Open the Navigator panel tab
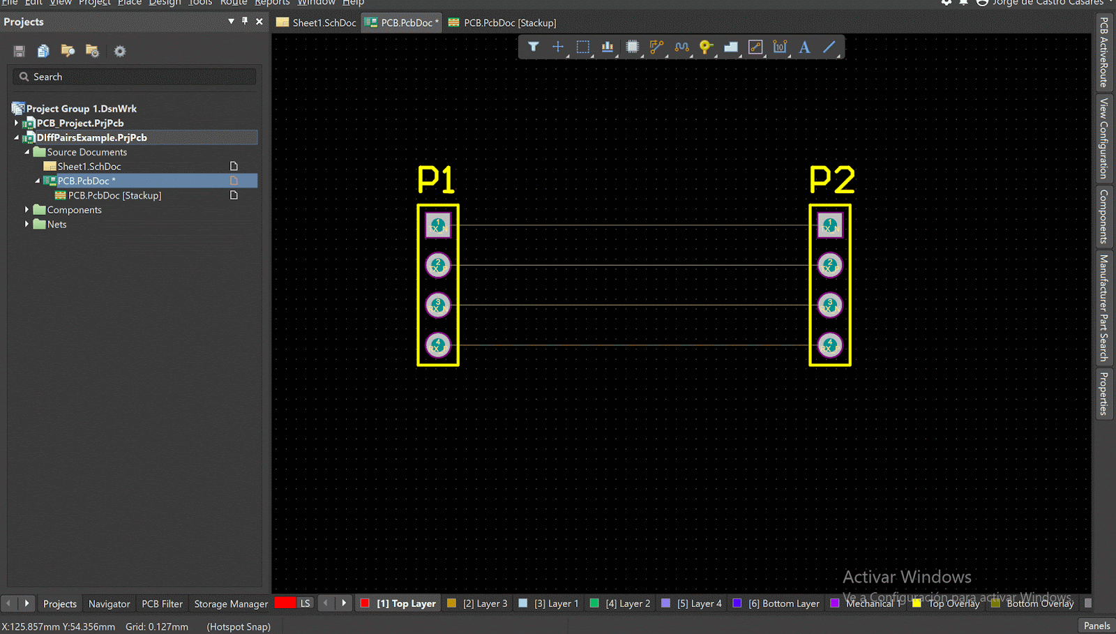 pyautogui.click(x=109, y=604)
